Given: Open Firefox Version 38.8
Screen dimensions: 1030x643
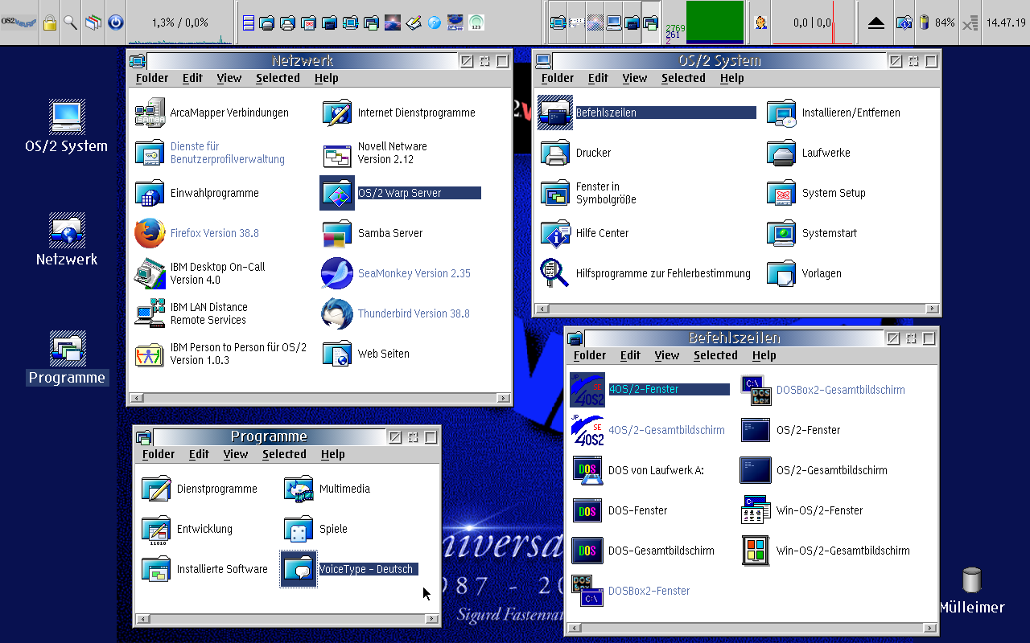Looking at the screenshot, I should (150, 233).
